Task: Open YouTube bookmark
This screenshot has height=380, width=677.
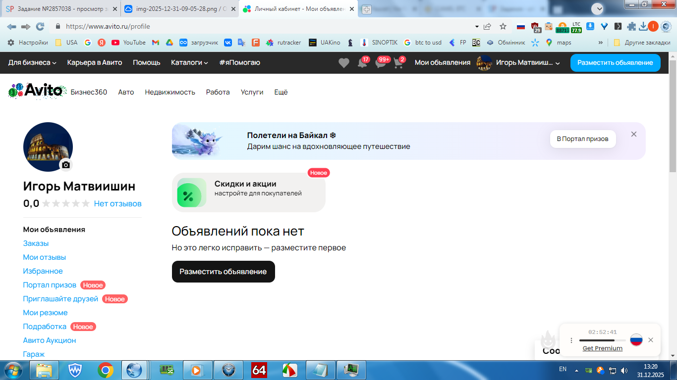Action: 128,43
